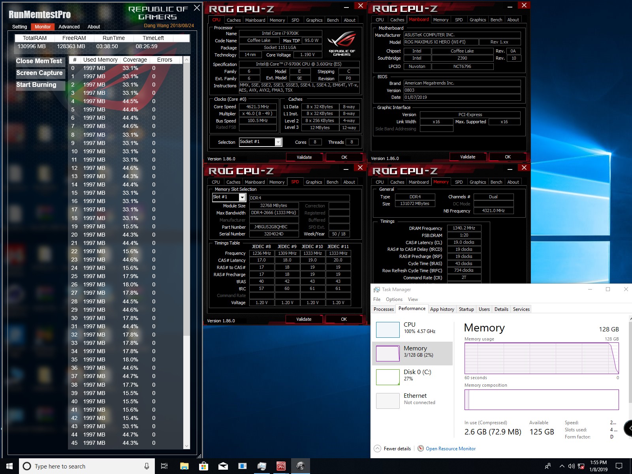Open File Explorer from the taskbar
This screenshot has height=474, width=632.
[x=184, y=466]
